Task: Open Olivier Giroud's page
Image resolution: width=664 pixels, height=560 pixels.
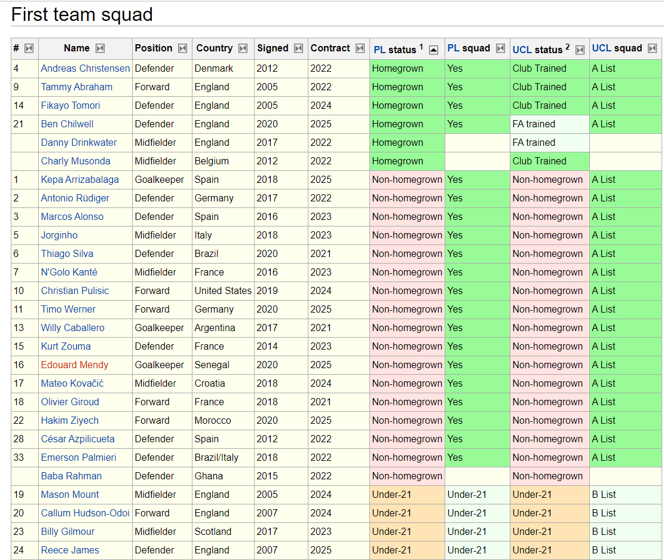Action: coord(70,402)
